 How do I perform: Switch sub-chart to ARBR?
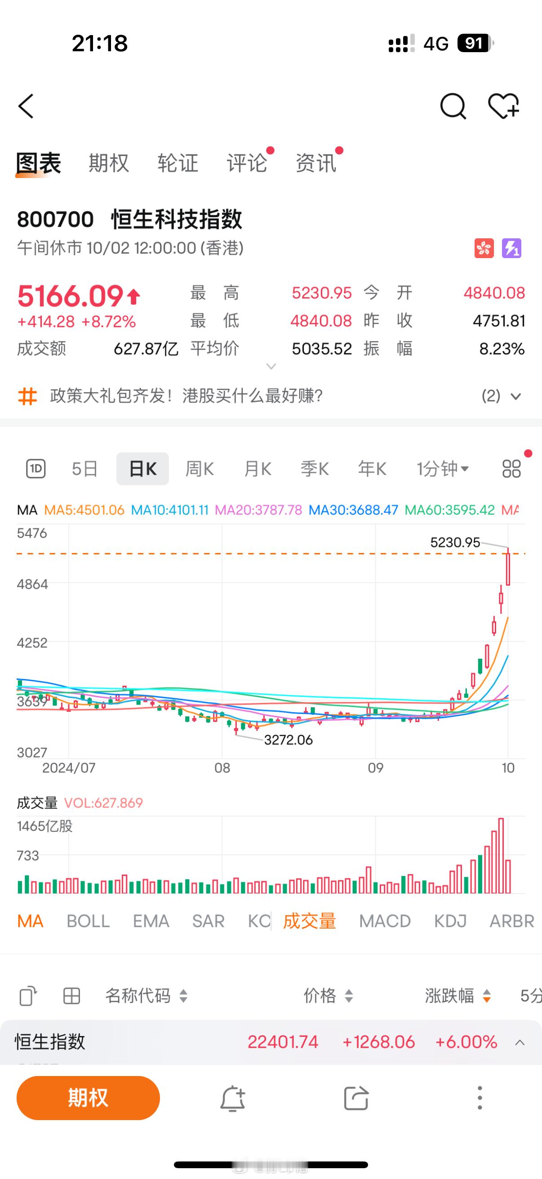coord(512,921)
